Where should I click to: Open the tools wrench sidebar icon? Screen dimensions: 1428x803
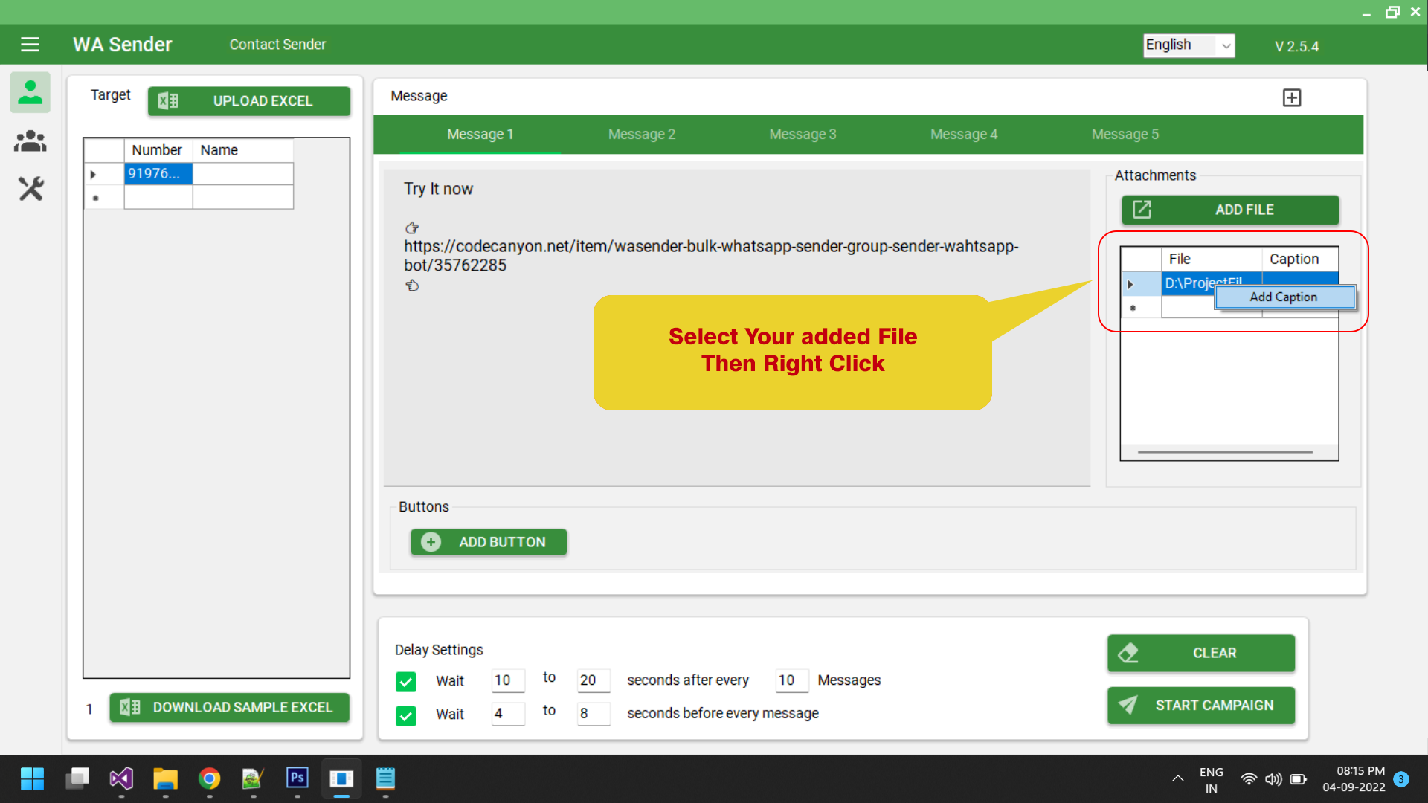pos(30,189)
